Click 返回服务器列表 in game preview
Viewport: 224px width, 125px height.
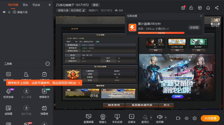[142, 105]
